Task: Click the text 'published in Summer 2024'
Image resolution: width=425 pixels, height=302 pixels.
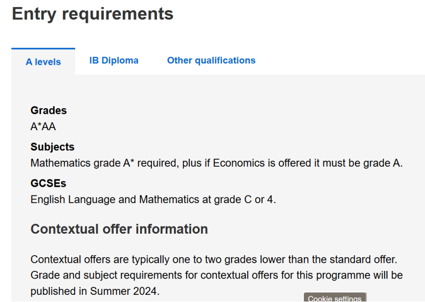Action: point(94,291)
